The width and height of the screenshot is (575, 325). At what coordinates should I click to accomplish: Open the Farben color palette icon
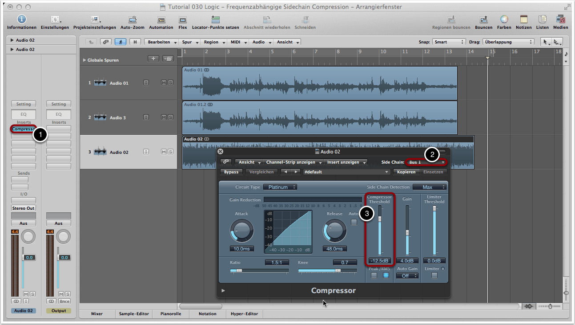pos(504,20)
